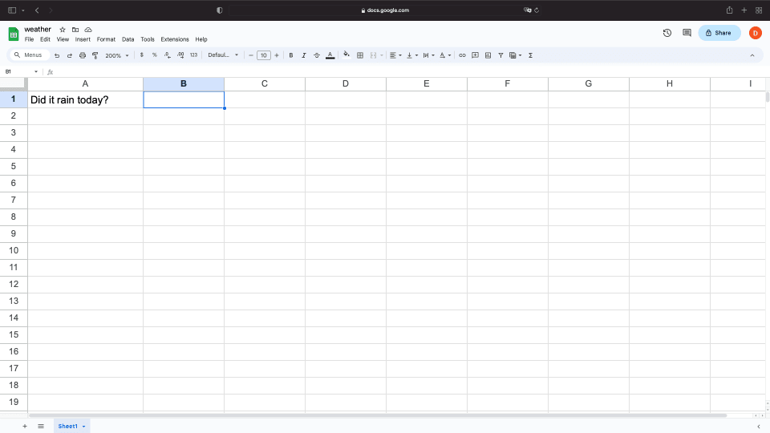Toggle bold formatting

click(291, 55)
